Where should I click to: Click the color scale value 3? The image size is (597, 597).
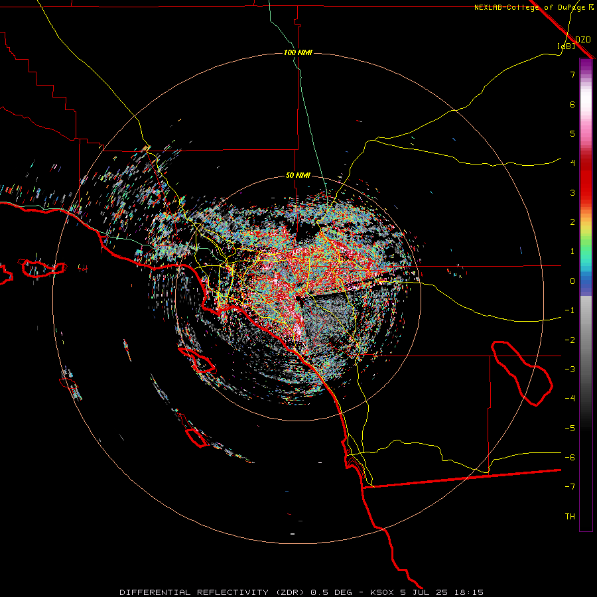[572, 192]
